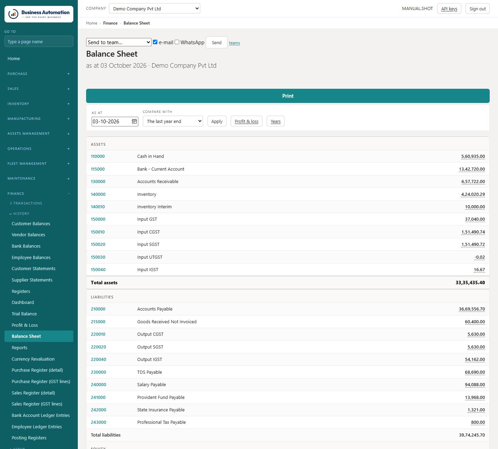Click the Finance breadcrumb
This screenshot has width=498, height=449.
coord(110,23)
